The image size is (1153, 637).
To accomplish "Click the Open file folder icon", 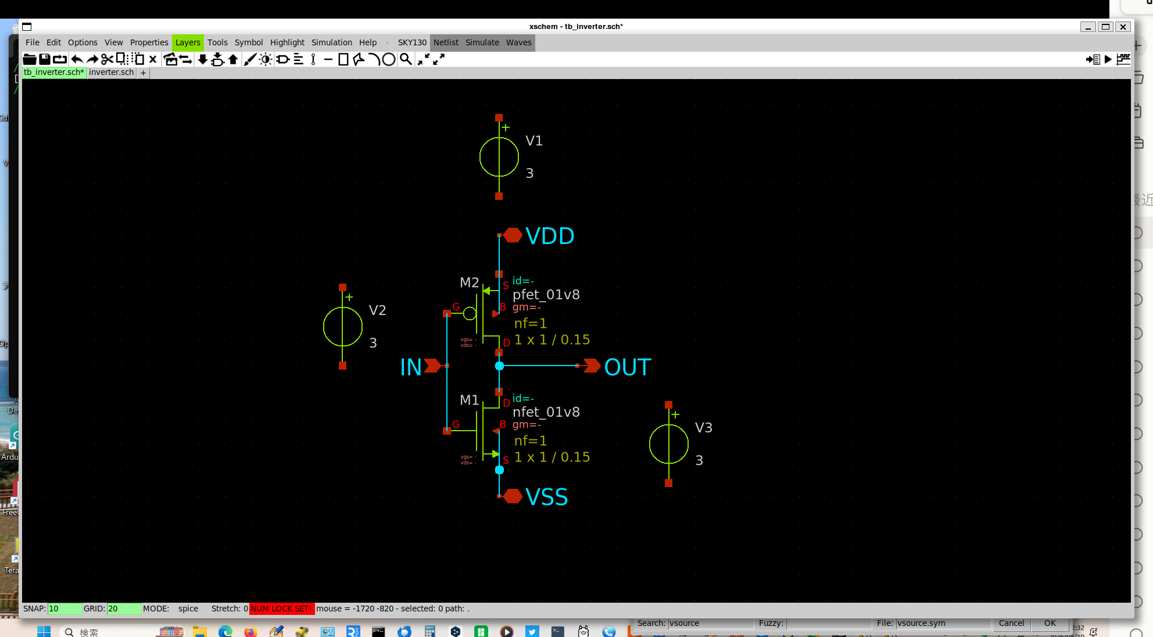I will [30, 59].
